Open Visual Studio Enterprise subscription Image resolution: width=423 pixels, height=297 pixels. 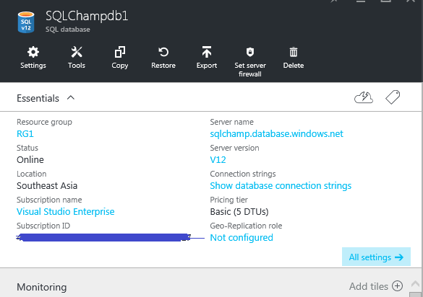66,212
